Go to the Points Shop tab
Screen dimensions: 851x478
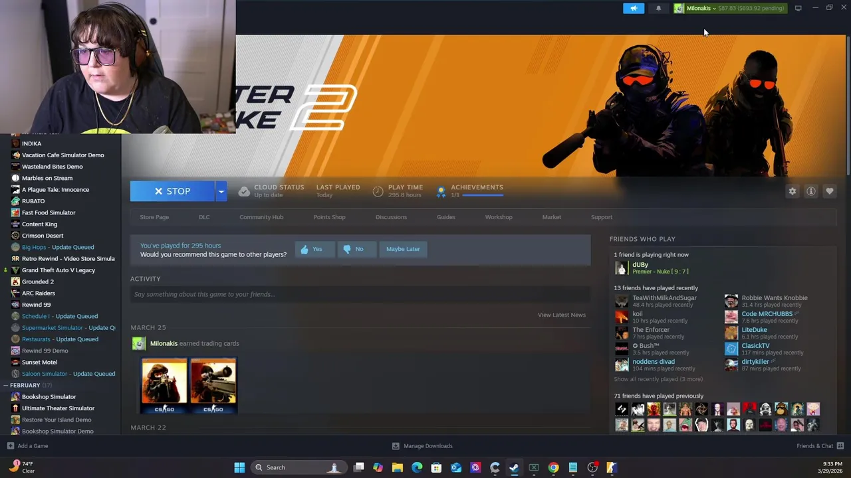[329, 217]
